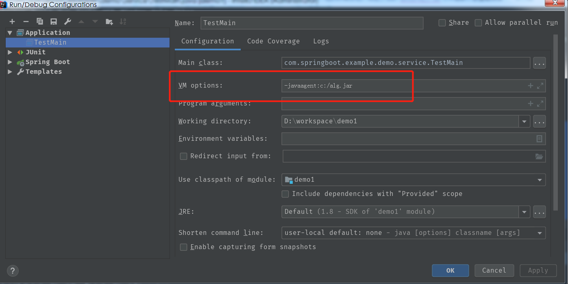The height and width of the screenshot is (284, 568).
Task: Open help with the question mark icon
Action: tap(12, 271)
